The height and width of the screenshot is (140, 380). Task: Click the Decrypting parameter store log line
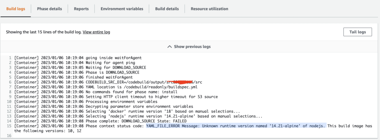(x=104, y=107)
